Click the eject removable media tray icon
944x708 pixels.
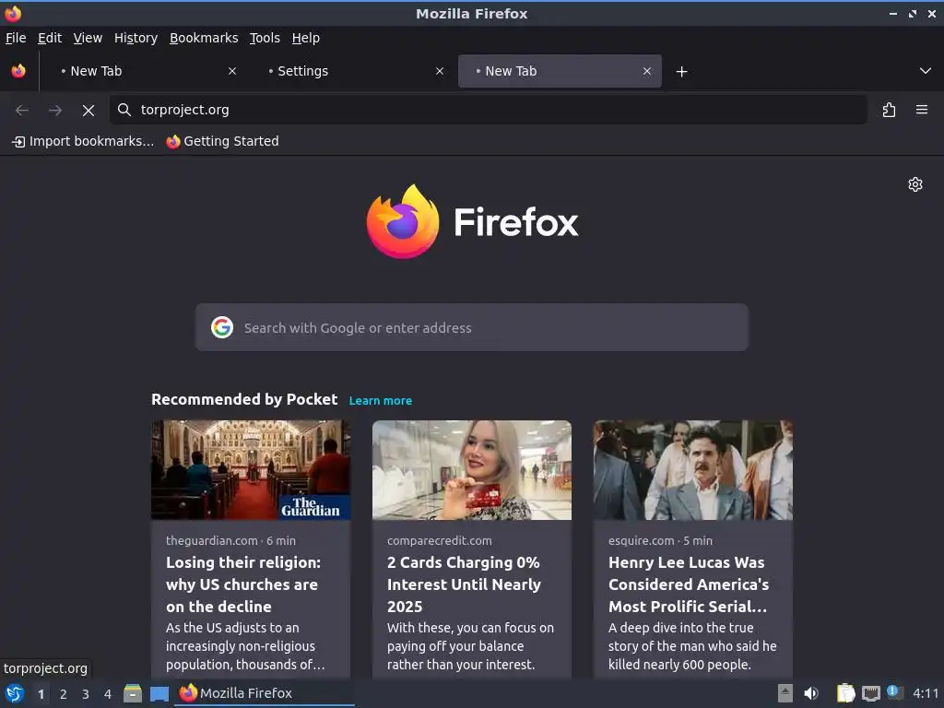[785, 693]
